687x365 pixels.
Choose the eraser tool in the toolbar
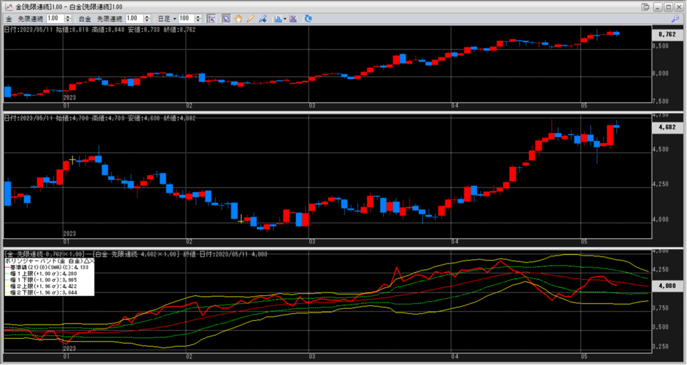click(262, 18)
